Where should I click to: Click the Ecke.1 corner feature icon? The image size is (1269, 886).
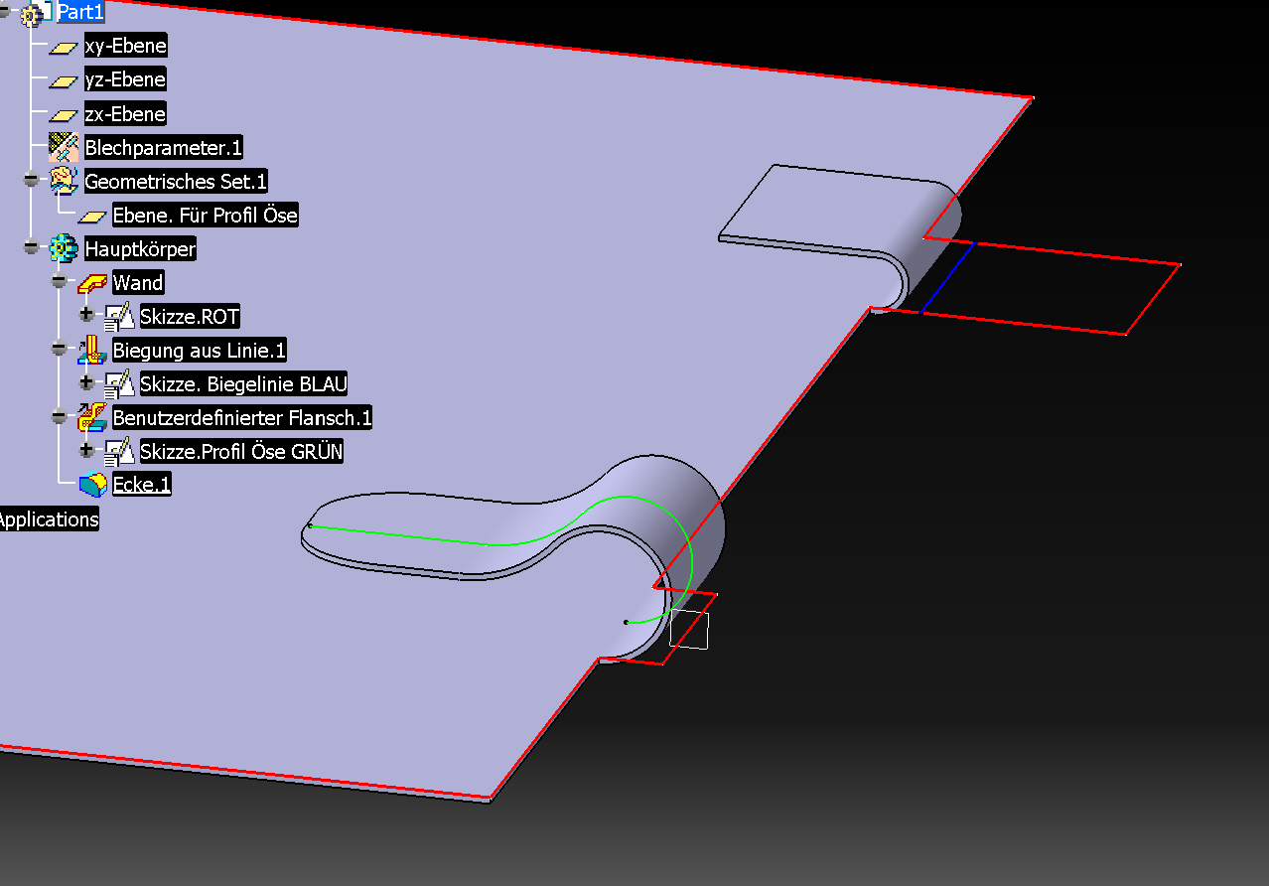[x=92, y=485]
